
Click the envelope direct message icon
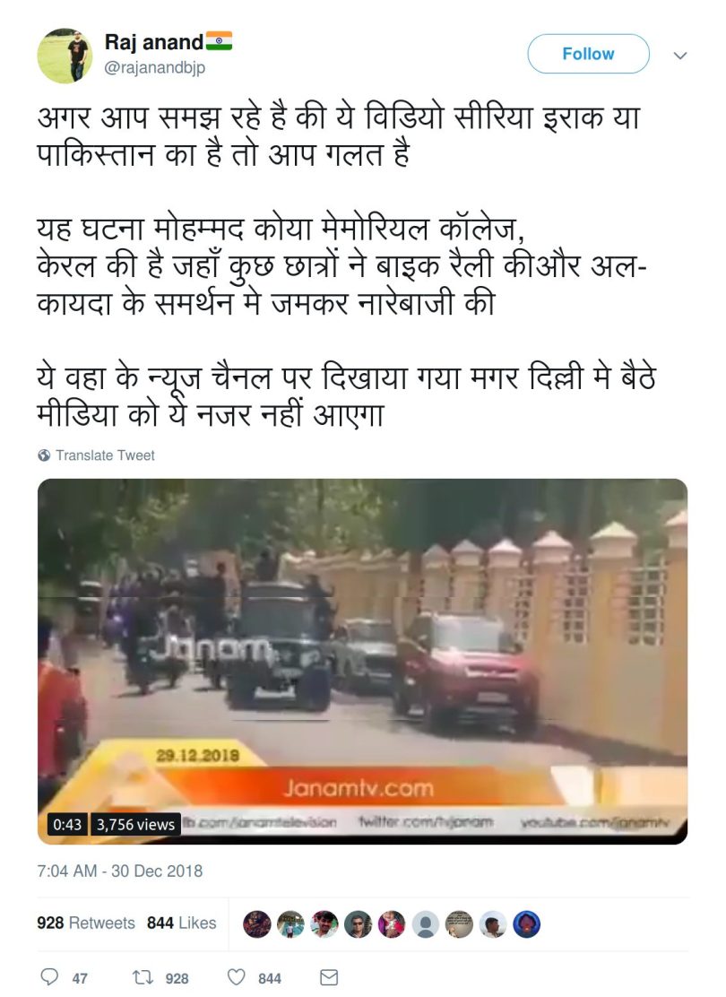click(x=329, y=976)
